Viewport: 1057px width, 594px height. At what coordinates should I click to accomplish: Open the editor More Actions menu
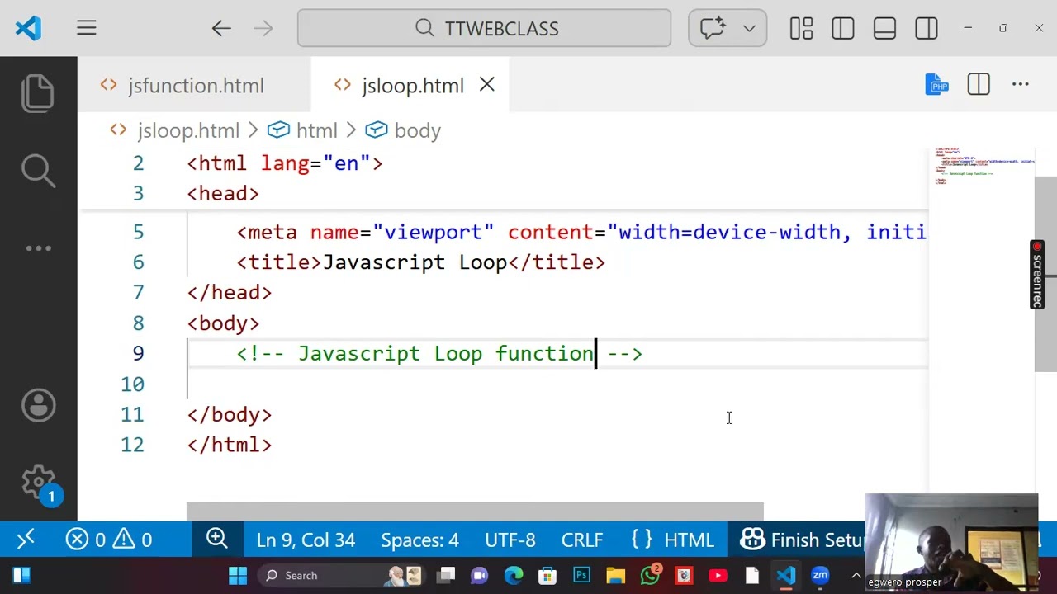1021,84
